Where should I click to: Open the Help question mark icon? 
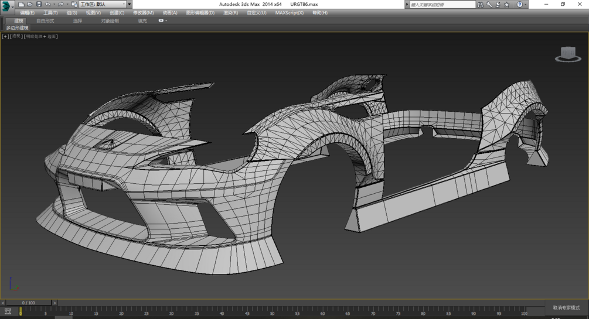[x=519, y=5]
